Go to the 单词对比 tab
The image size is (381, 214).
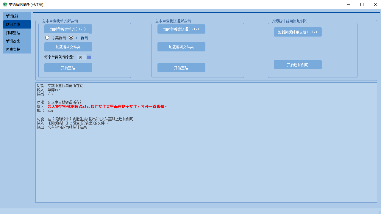pyautogui.click(x=17, y=41)
